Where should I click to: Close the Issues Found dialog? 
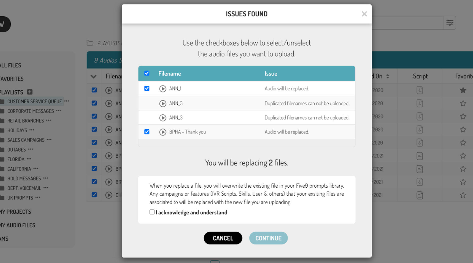click(364, 14)
